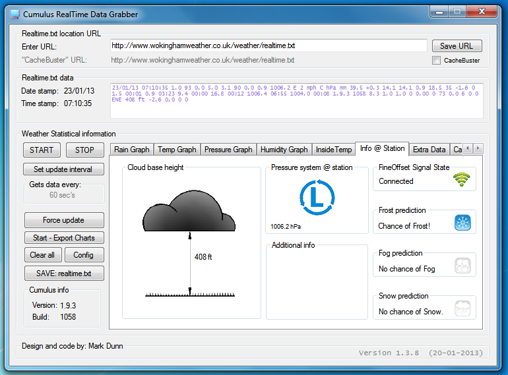Enable the CacheBuster checkbox

(436, 61)
